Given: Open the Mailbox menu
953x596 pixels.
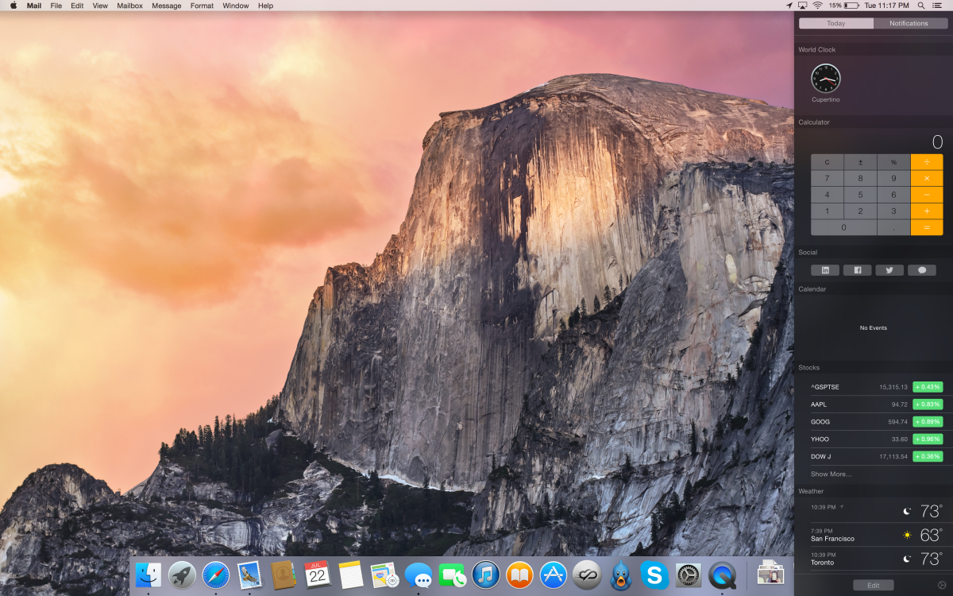Looking at the screenshot, I should 129,6.
